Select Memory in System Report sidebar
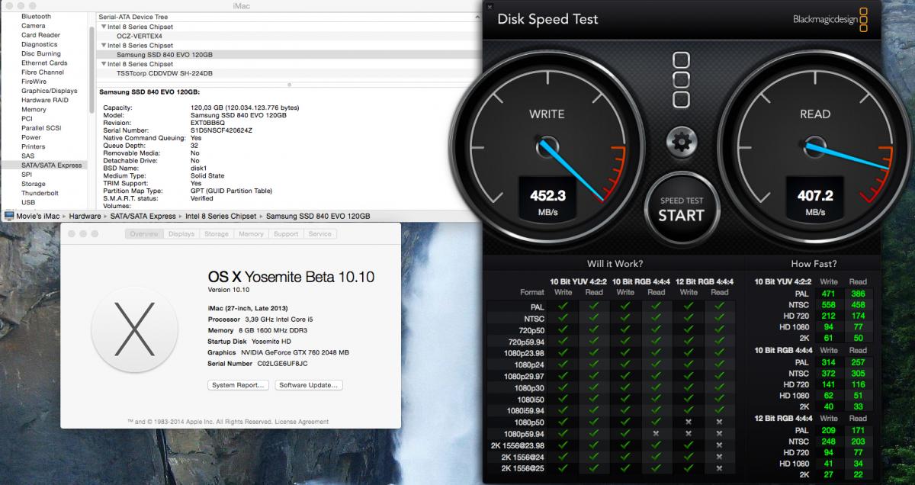 [x=34, y=109]
